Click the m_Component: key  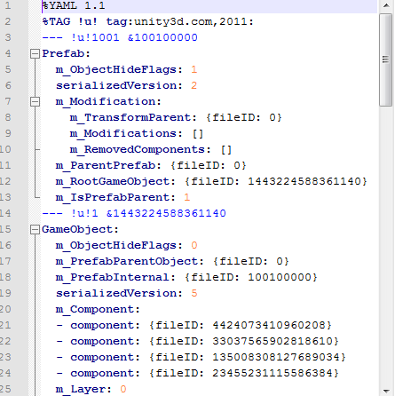(x=98, y=309)
